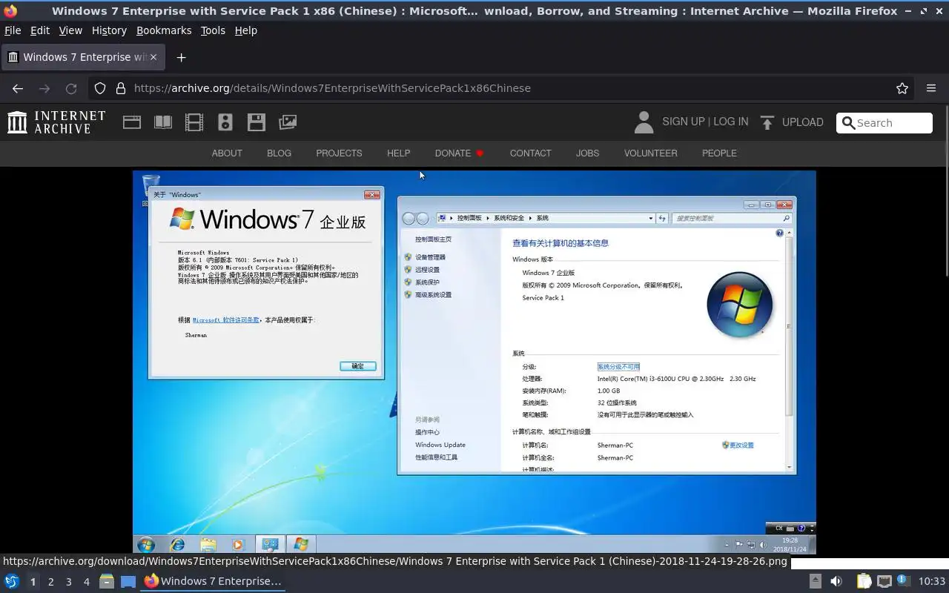Open the Tools menu
Image resolution: width=949 pixels, height=593 pixels.
[x=213, y=30]
